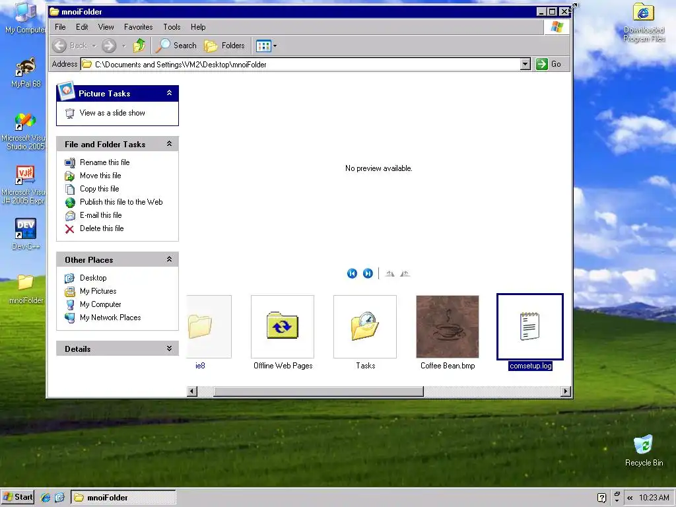The height and width of the screenshot is (507, 676).
Task: Click the Windows flag logo icon
Action: pos(557,26)
